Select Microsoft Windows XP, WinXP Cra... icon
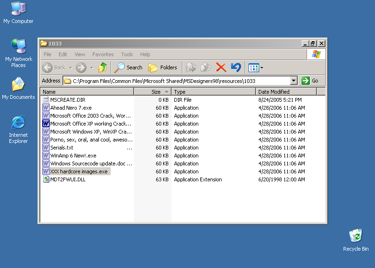375x268 pixels. coord(46,132)
